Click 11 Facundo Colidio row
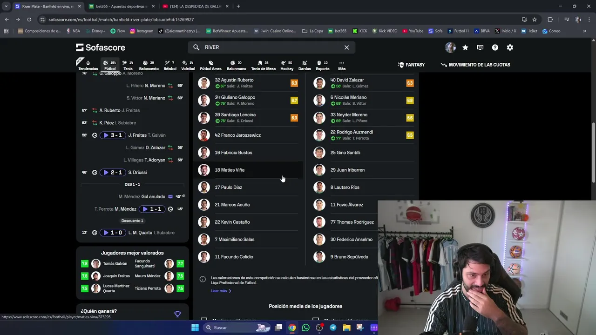 248,257
